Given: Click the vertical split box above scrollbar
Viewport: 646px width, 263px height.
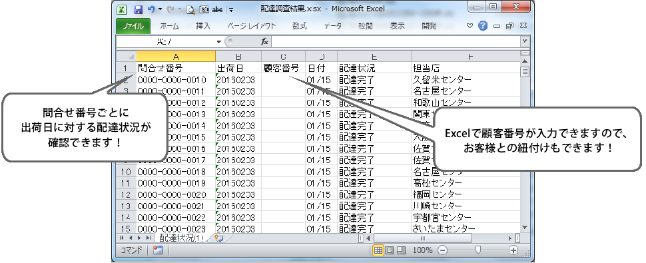Looking at the screenshot, I should point(525,53).
